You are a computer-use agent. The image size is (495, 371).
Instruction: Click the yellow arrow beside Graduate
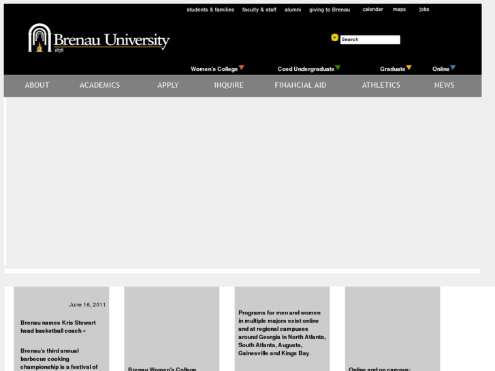(x=409, y=67)
